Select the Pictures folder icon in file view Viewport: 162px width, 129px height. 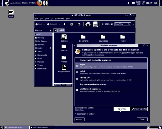pos(64,46)
